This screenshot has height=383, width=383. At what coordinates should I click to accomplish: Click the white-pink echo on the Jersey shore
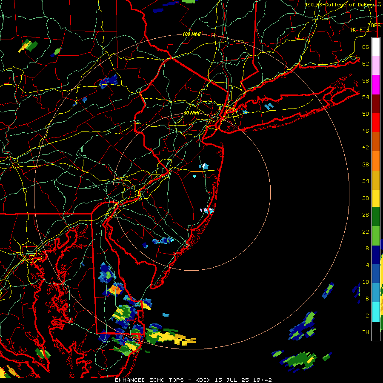pyautogui.click(x=207, y=210)
